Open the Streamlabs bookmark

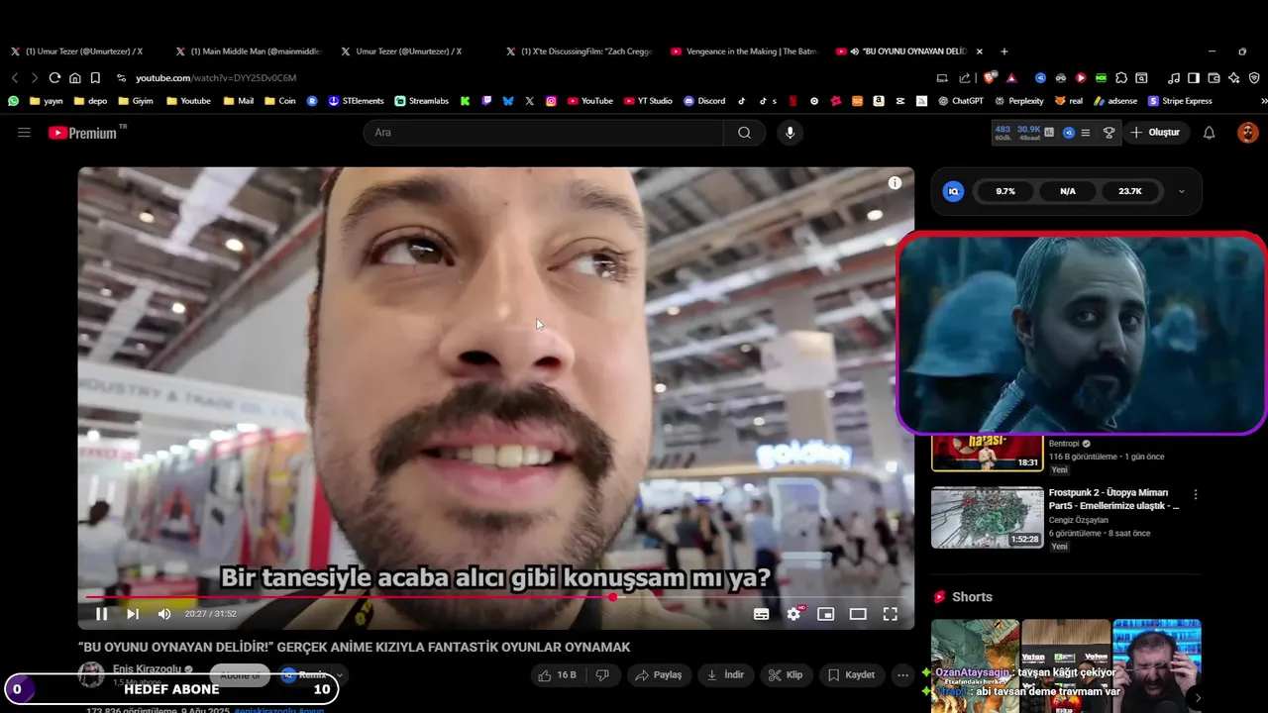point(422,101)
